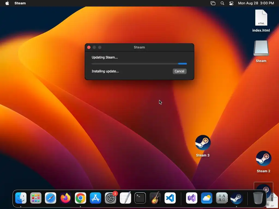Screen dimensions: 279x209
Task: Close the Steam updater window
Action: click(x=89, y=47)
